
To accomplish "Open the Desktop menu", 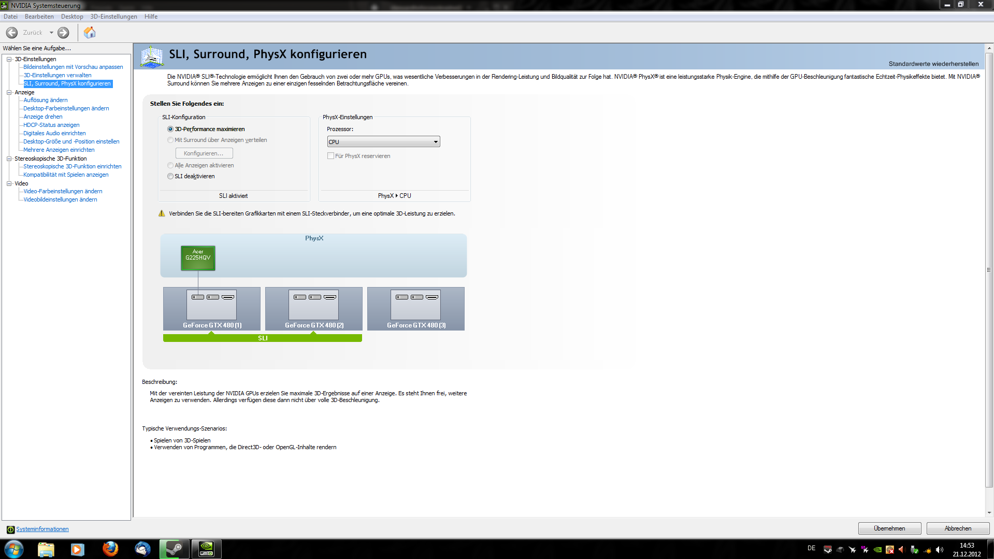I will (x=72, y=17).
